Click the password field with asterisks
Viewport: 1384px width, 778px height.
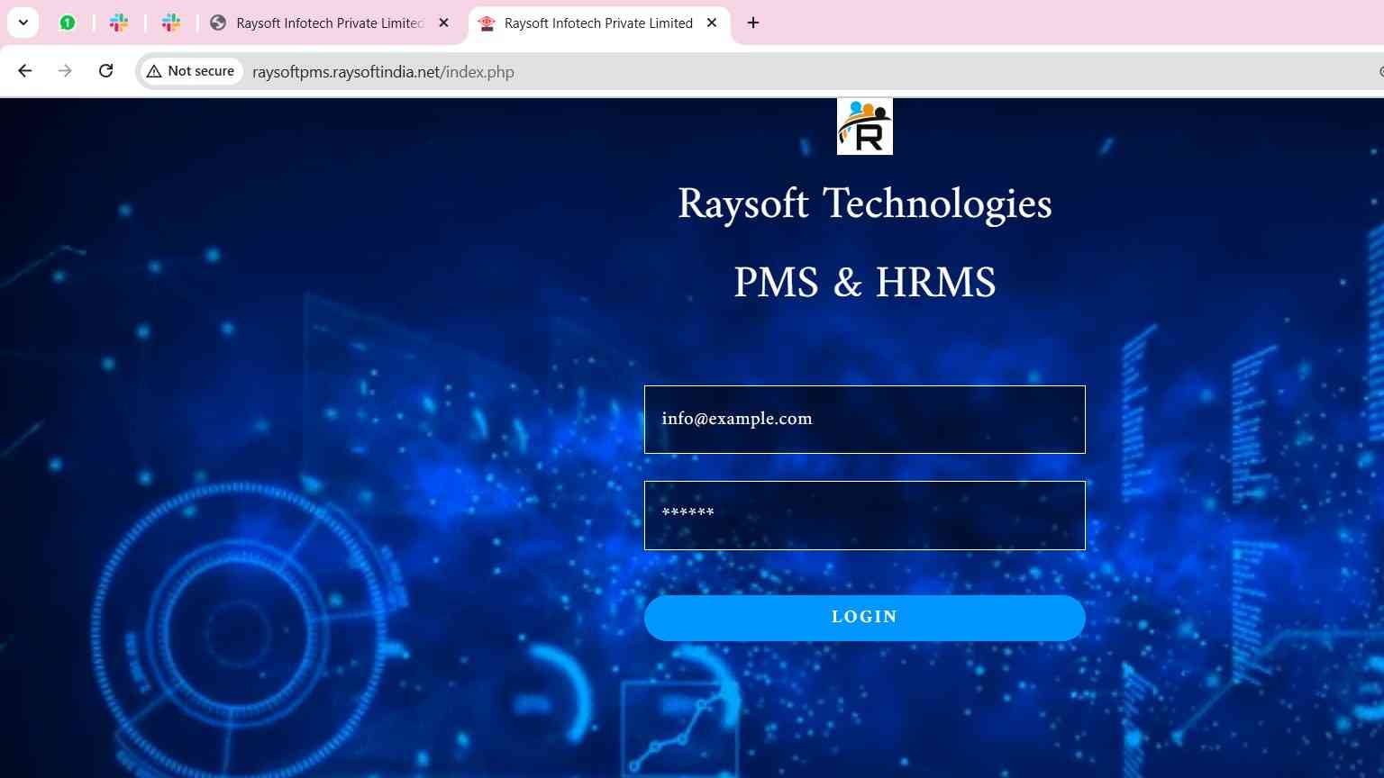864,515
